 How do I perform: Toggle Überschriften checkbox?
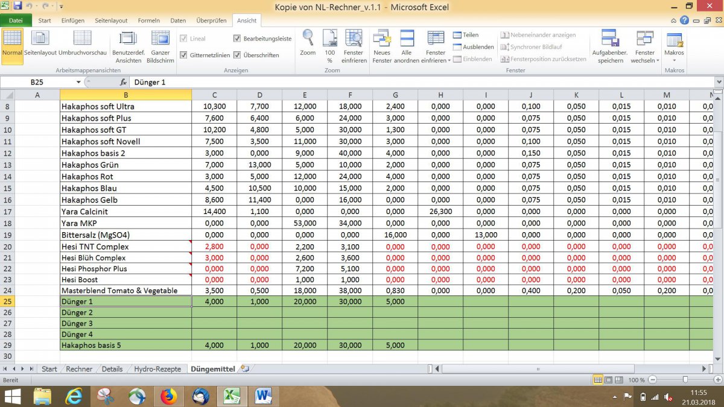click(237, 55)
